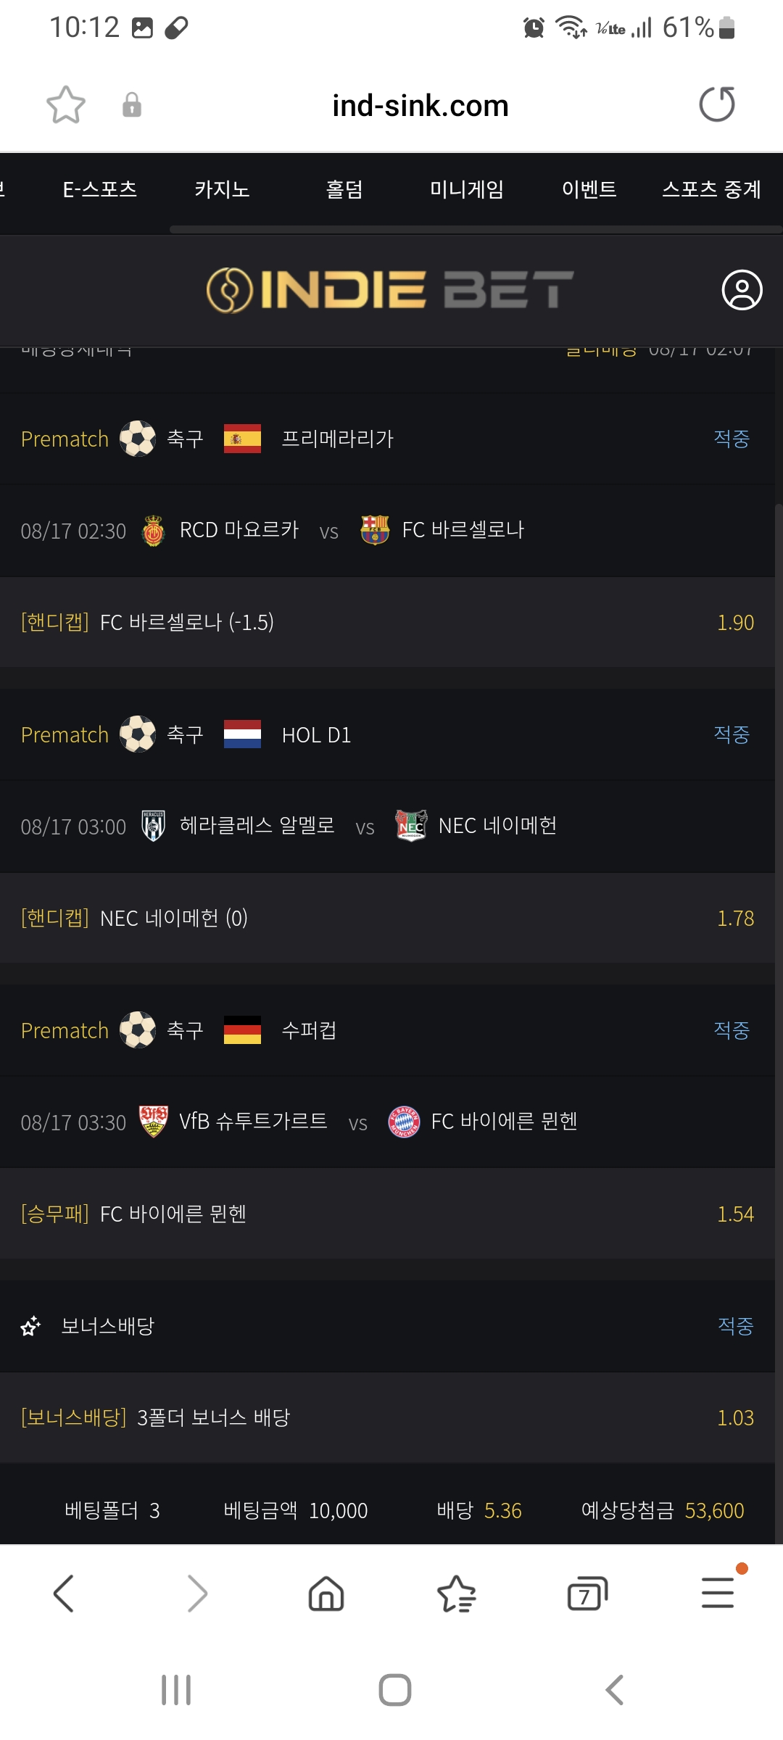Tap the INDIE BET logo
The width and height of the screenshot is (783, 1740).
[390, 290]
